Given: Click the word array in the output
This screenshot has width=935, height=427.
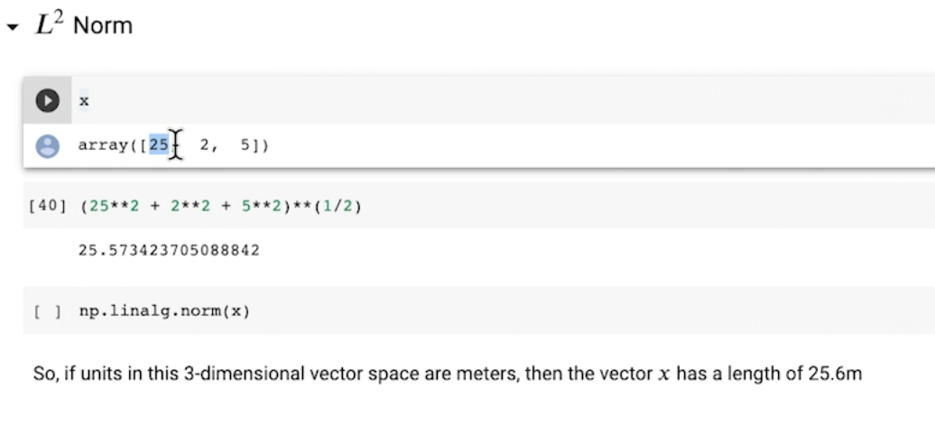Looking at the screenshot, I should [102, 145].
